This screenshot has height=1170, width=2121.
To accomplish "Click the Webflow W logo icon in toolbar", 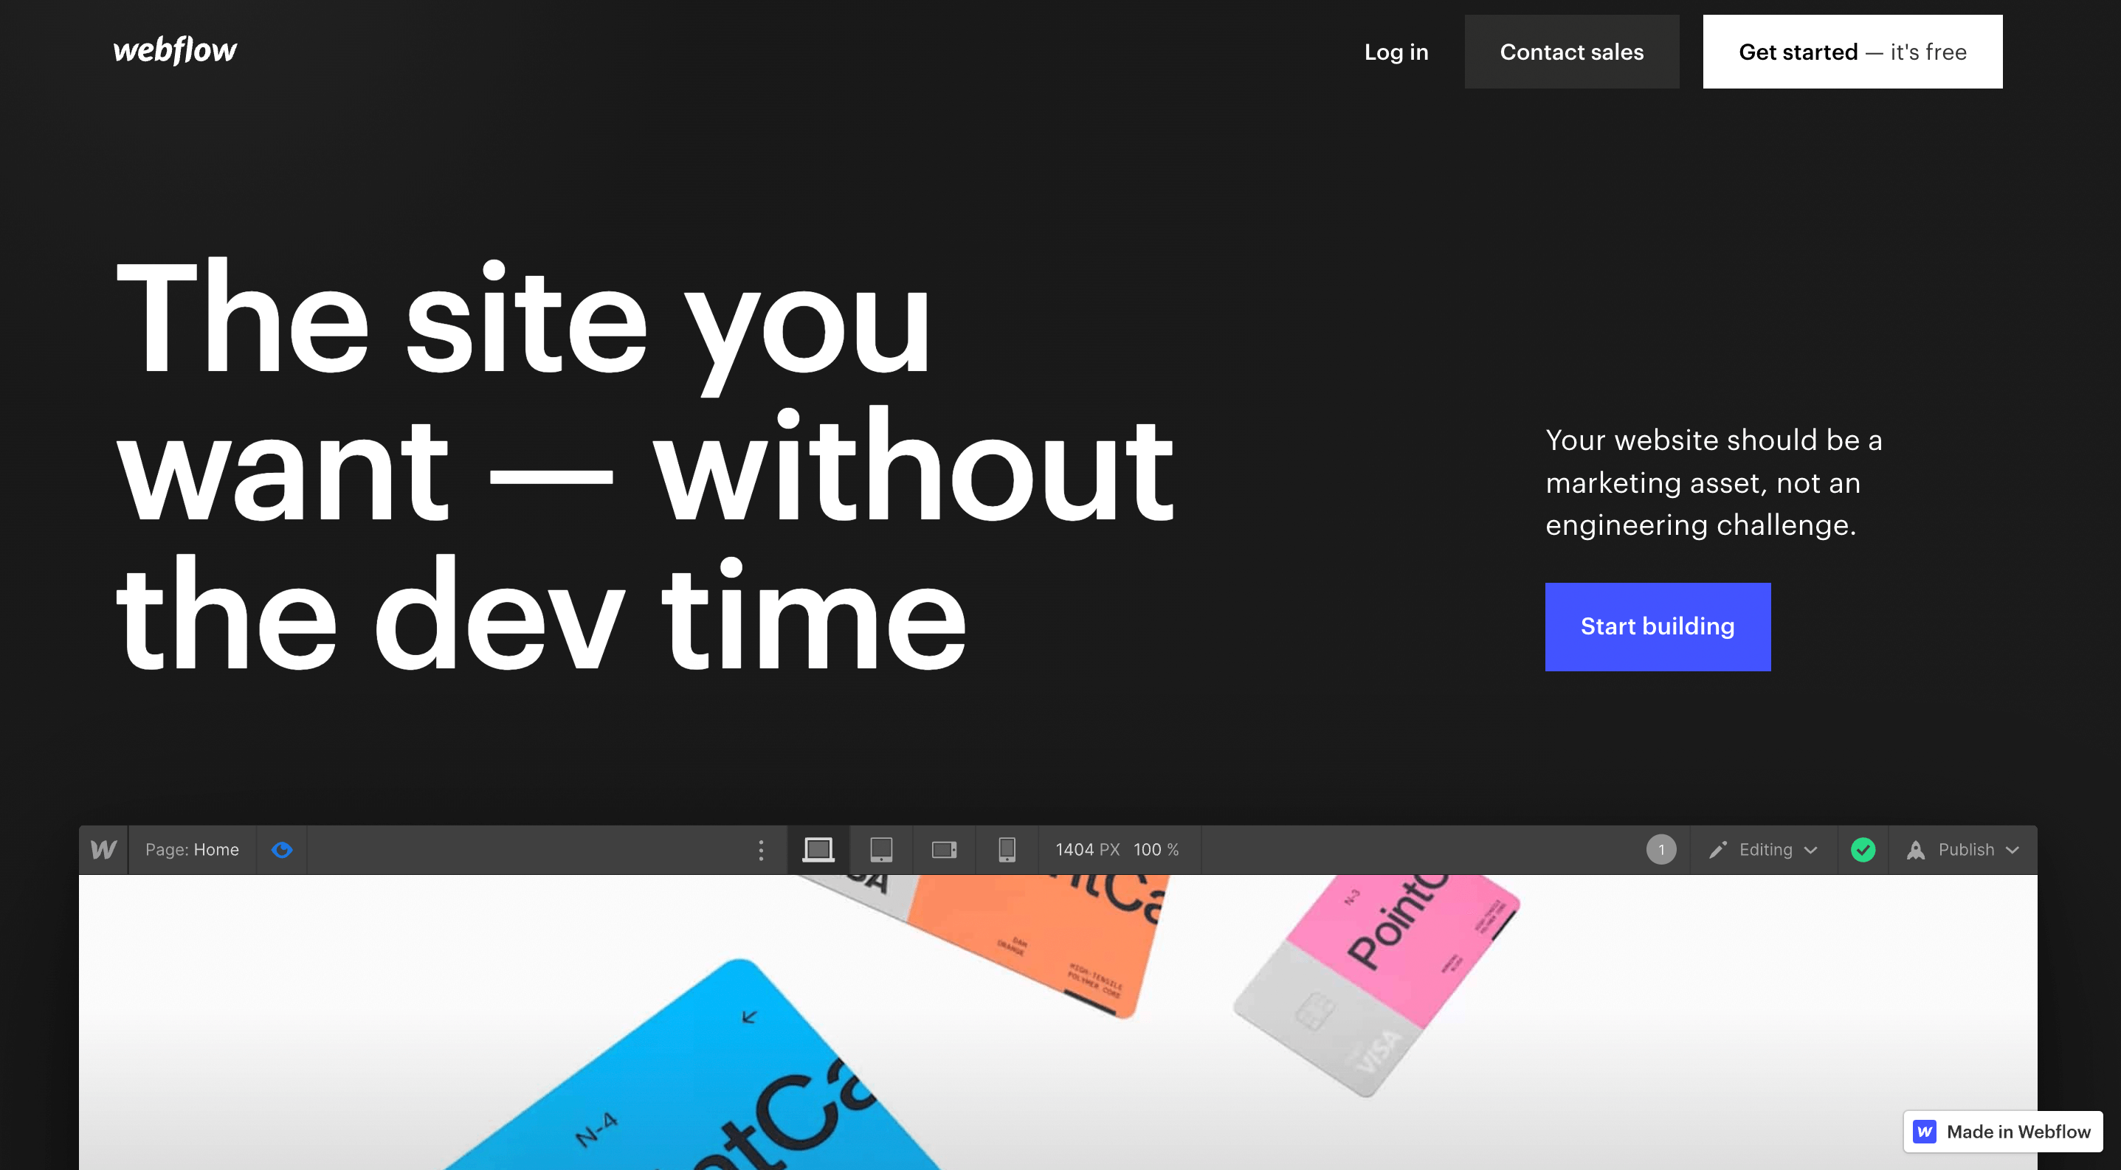I will [103, 848].
